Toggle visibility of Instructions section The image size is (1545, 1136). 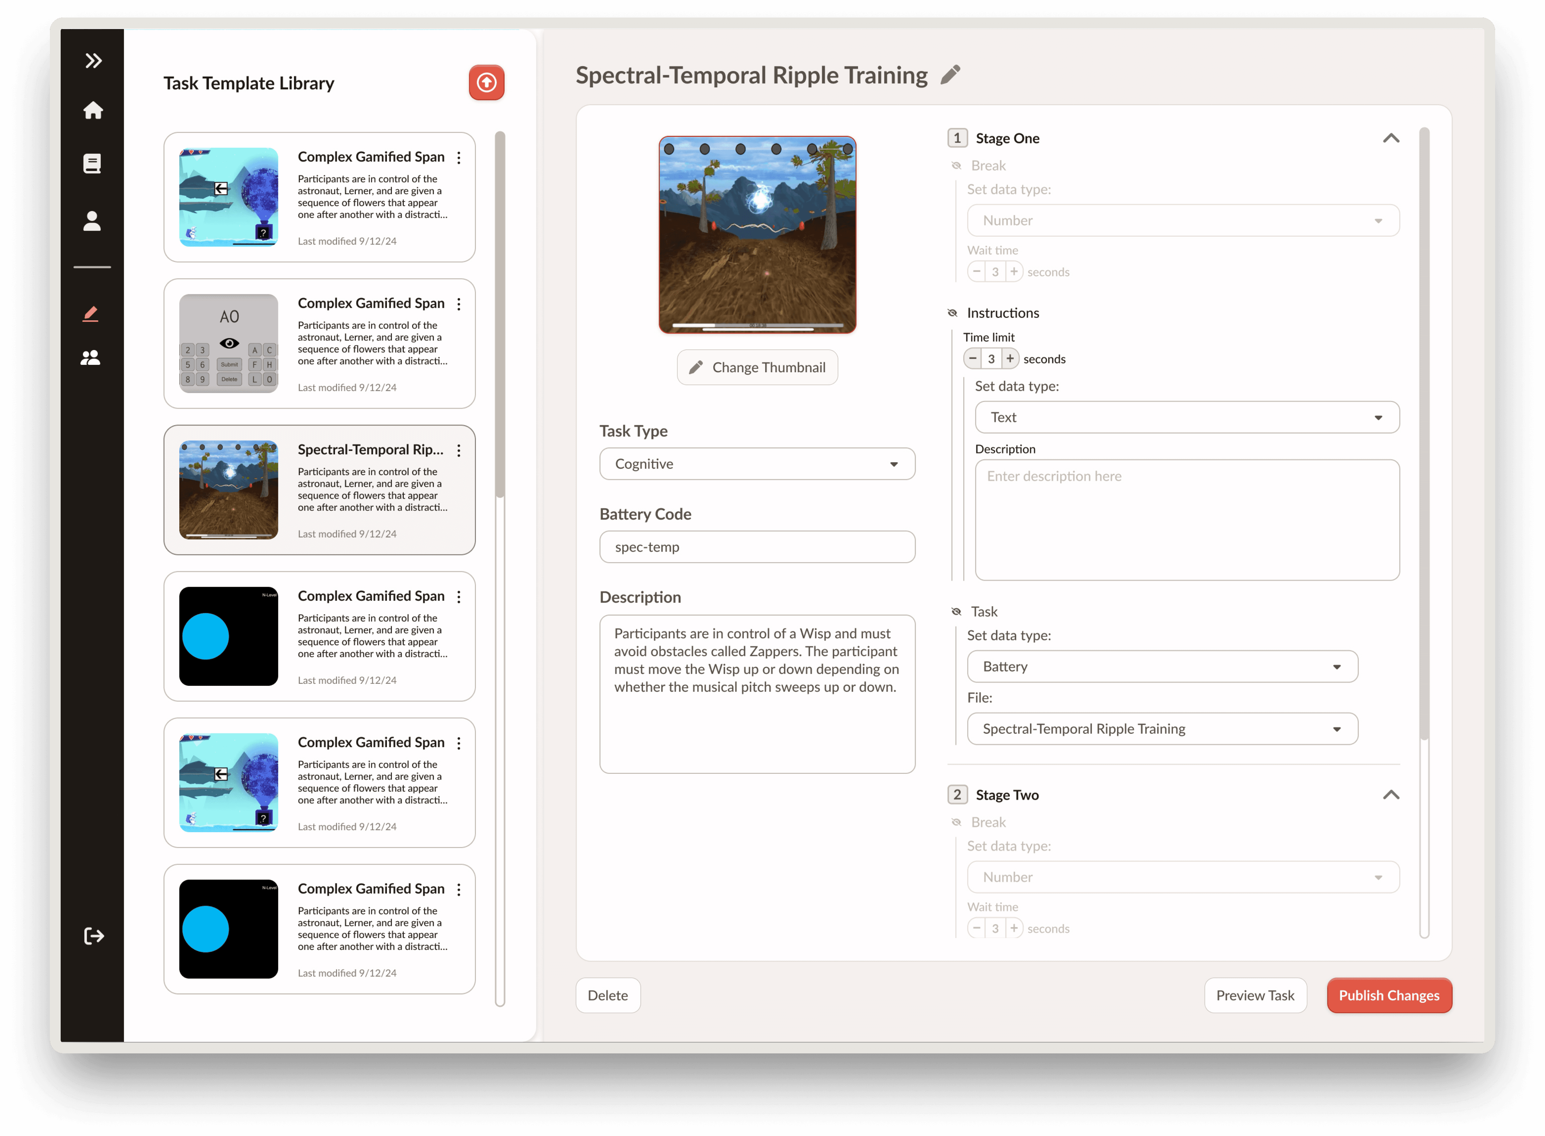point(952,313)
